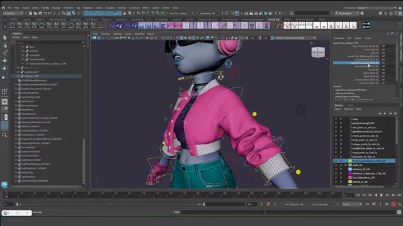Toggle P playback for headphone_joints_to_skin_to layer
Screen dimensions: 403x226
point(341,148)
